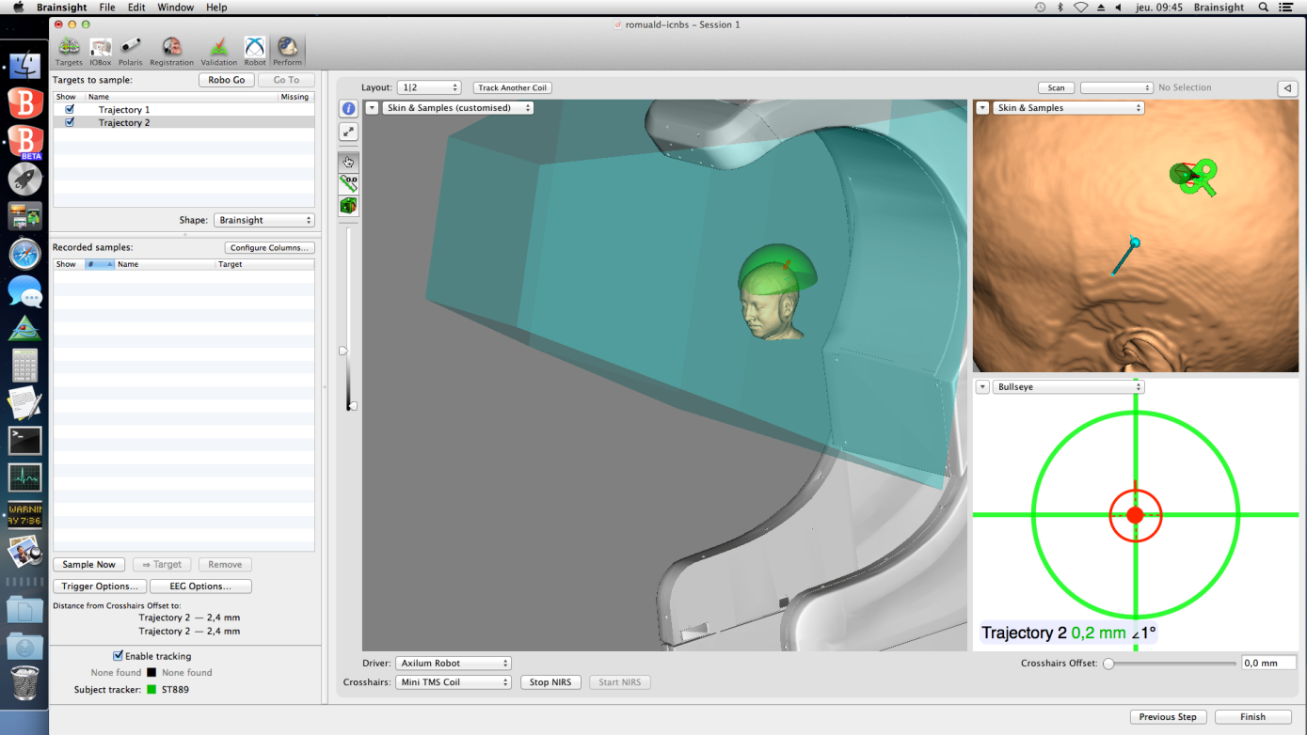Open the Brainsight app in the Dock
This screenshot has width=1307, height=735.
click(x=24, y=102)
